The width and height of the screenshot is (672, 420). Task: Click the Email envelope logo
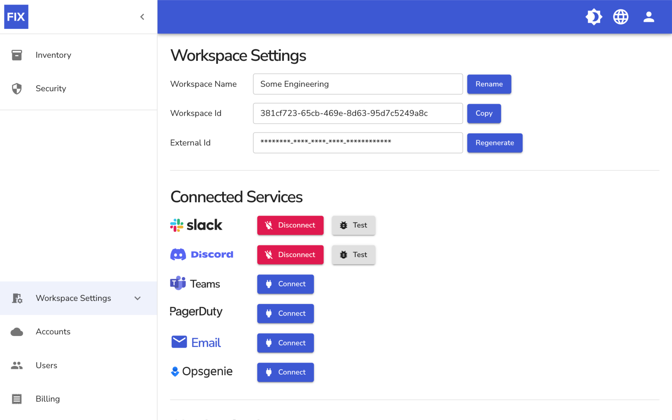(x=196, y=342)
